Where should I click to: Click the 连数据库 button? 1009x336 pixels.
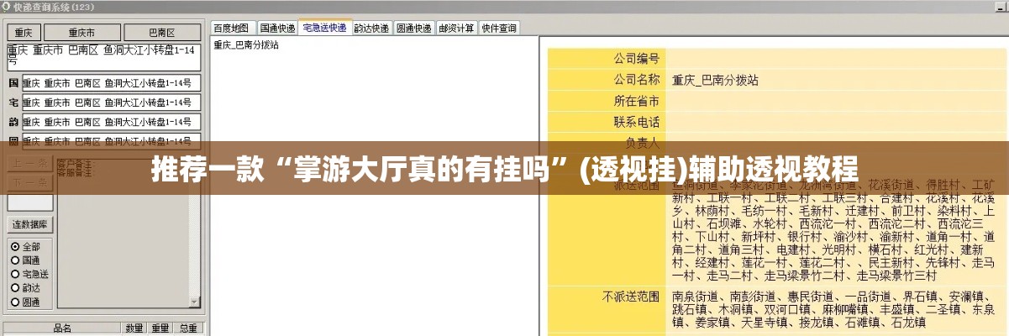click(x=29, y=224)
